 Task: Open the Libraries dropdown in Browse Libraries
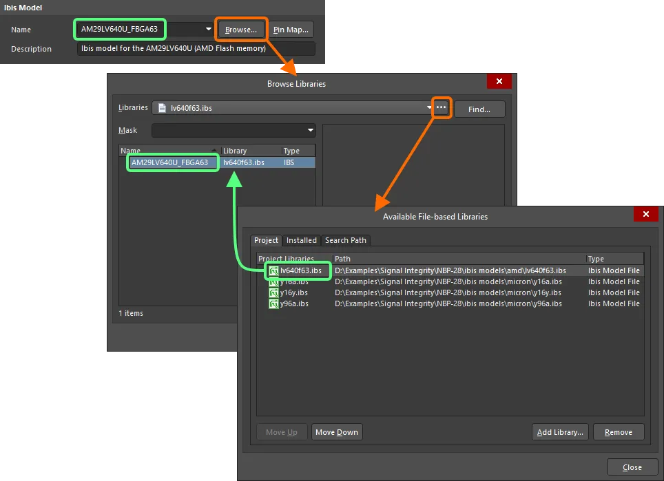click(428, 107)
